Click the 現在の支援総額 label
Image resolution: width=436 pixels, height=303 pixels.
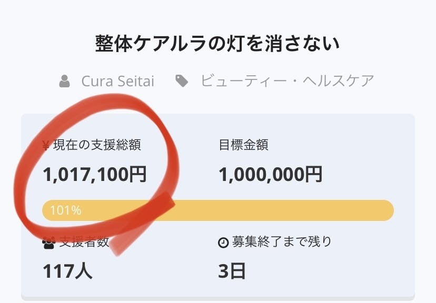click(x=97, y=145)
